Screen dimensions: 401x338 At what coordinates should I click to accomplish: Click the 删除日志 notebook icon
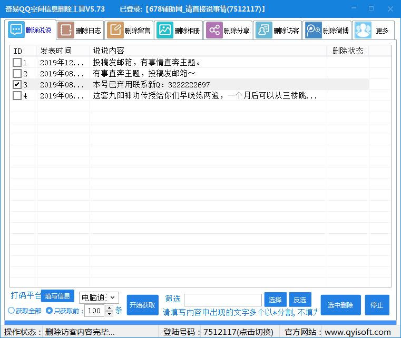[66, 30]
